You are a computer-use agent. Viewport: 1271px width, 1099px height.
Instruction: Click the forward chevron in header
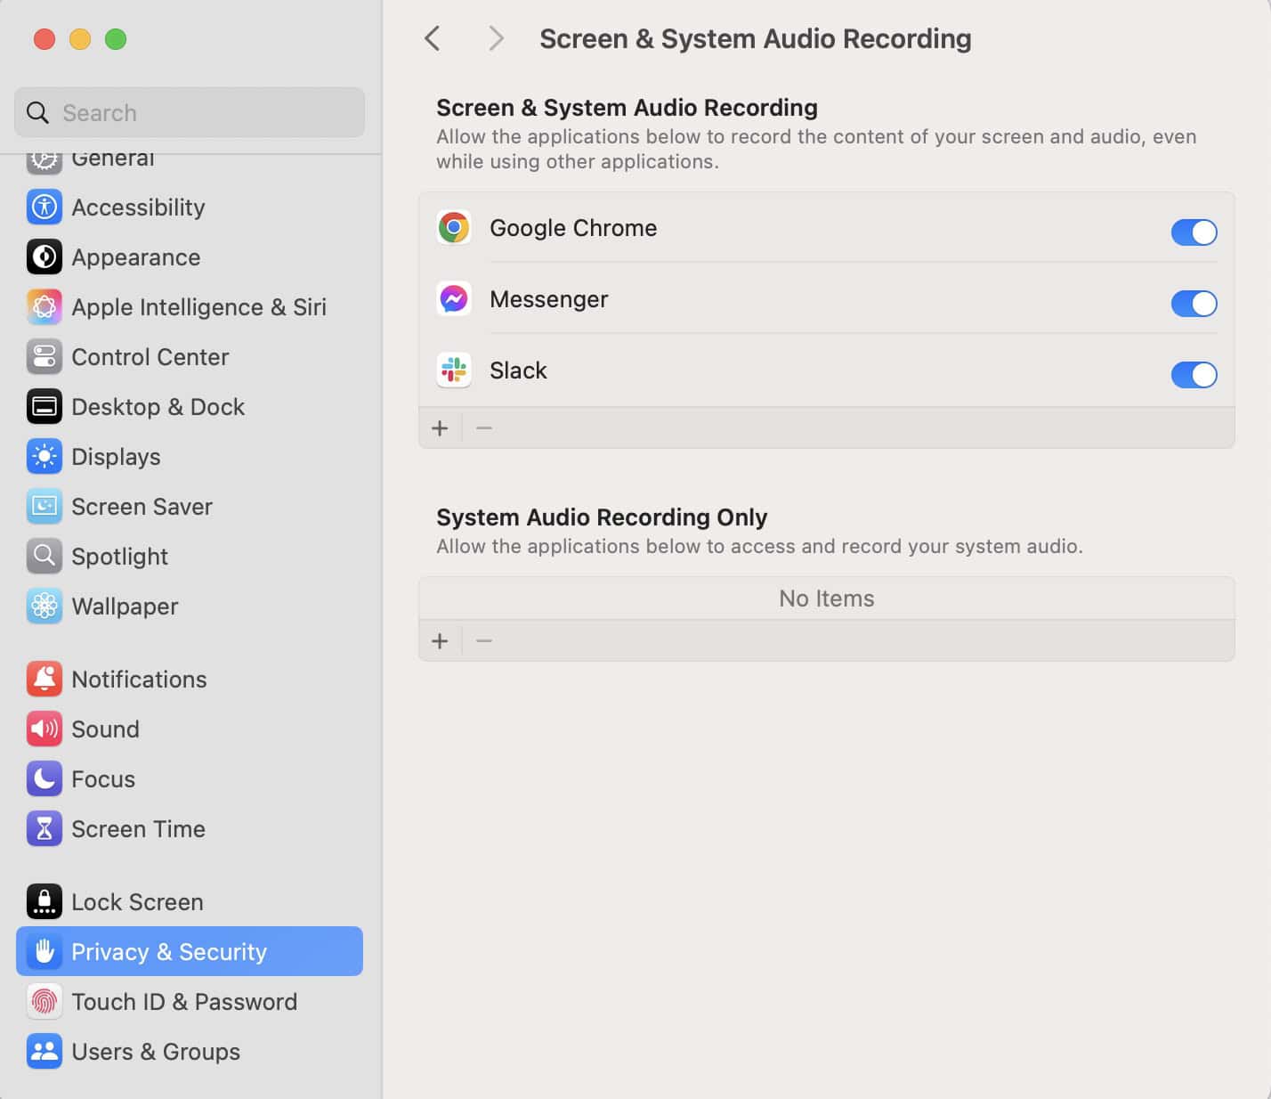coord(496,39)
